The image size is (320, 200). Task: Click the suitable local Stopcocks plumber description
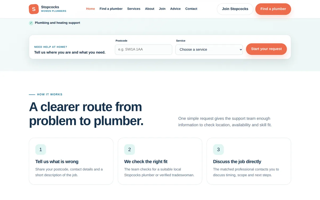click(x=159, y=172)
